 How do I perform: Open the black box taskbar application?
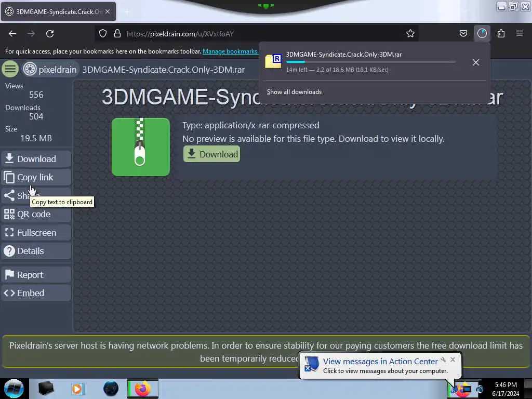point(46,389)
